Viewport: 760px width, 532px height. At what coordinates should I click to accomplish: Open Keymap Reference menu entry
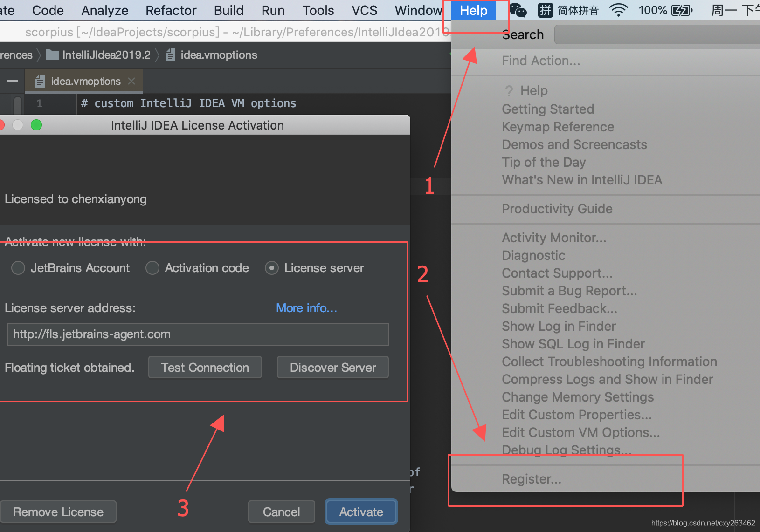click(x=558, y=127)
